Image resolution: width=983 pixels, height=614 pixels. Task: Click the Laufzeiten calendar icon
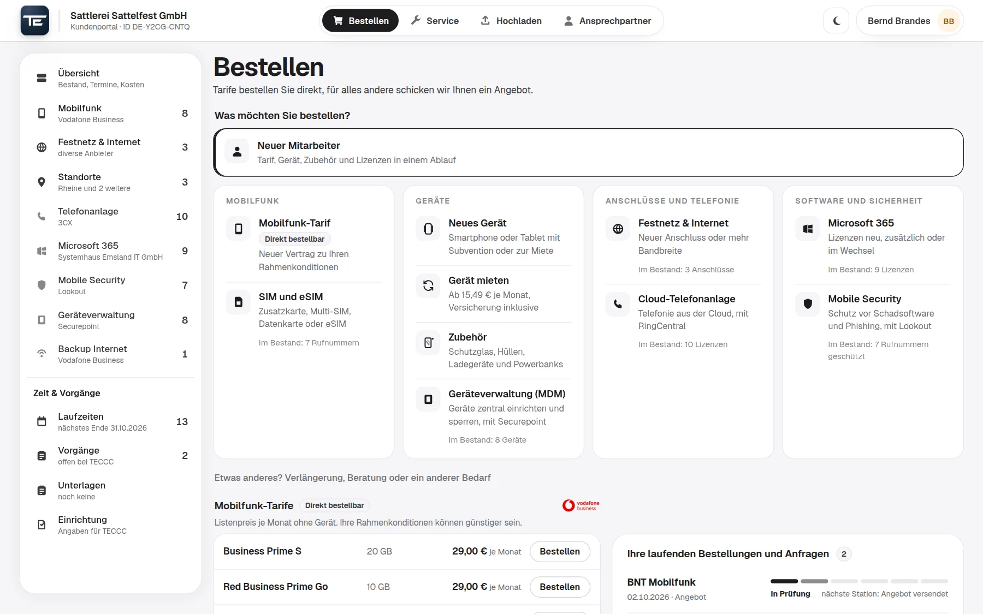point(42,421)
